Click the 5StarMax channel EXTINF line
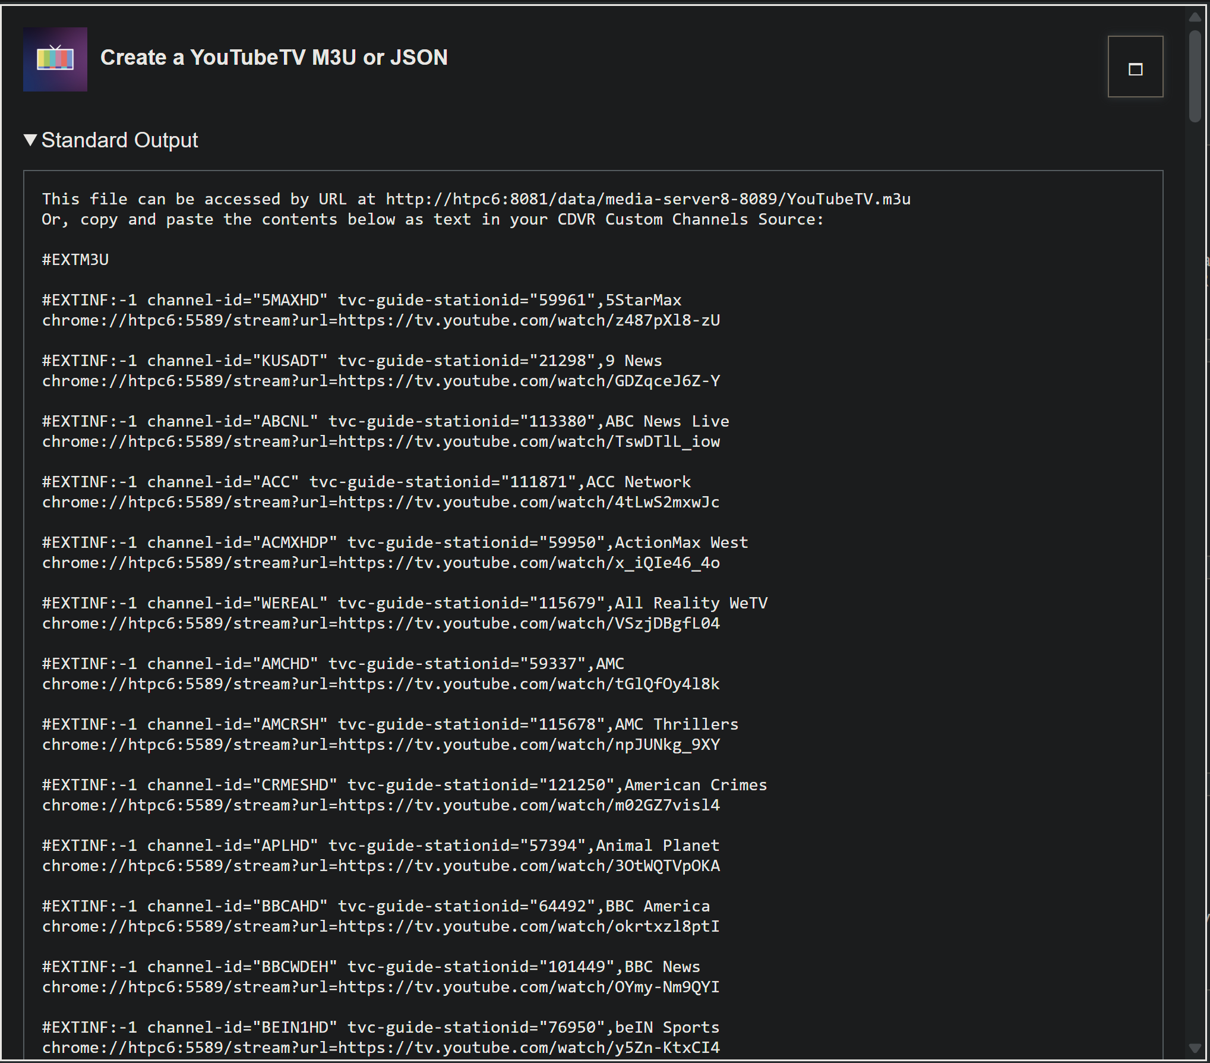 click(x=361, y=300)
